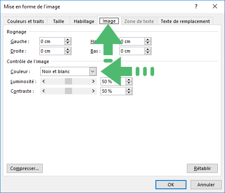Click the Luminosité slider left arrow
Screen dimensions: 225x193
44,81
